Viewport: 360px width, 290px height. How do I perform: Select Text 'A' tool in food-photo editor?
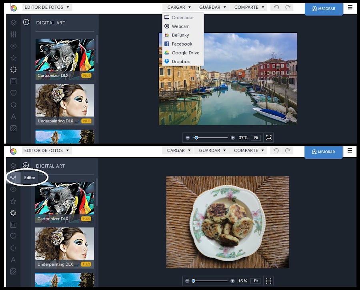coord(13,260)
